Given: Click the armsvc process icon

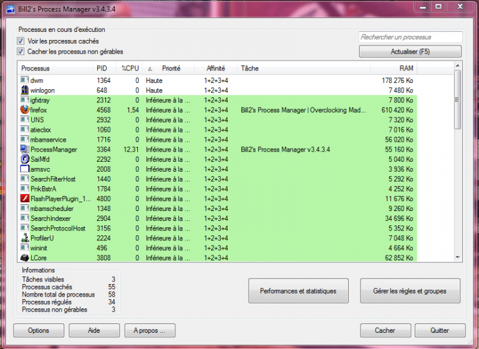Looking at the screenshot, I should (24, 169).
